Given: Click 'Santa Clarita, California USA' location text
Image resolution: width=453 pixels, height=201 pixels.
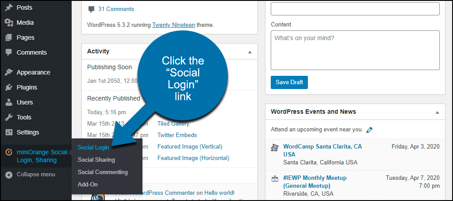Looking at the screenshot, I should 320,162.
